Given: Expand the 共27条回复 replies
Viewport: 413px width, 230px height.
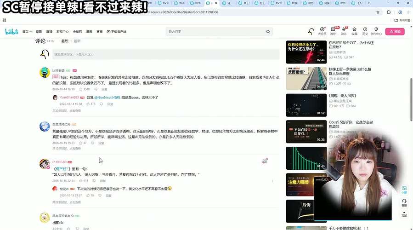Looking at the screenshot, I should pos(66,202).
